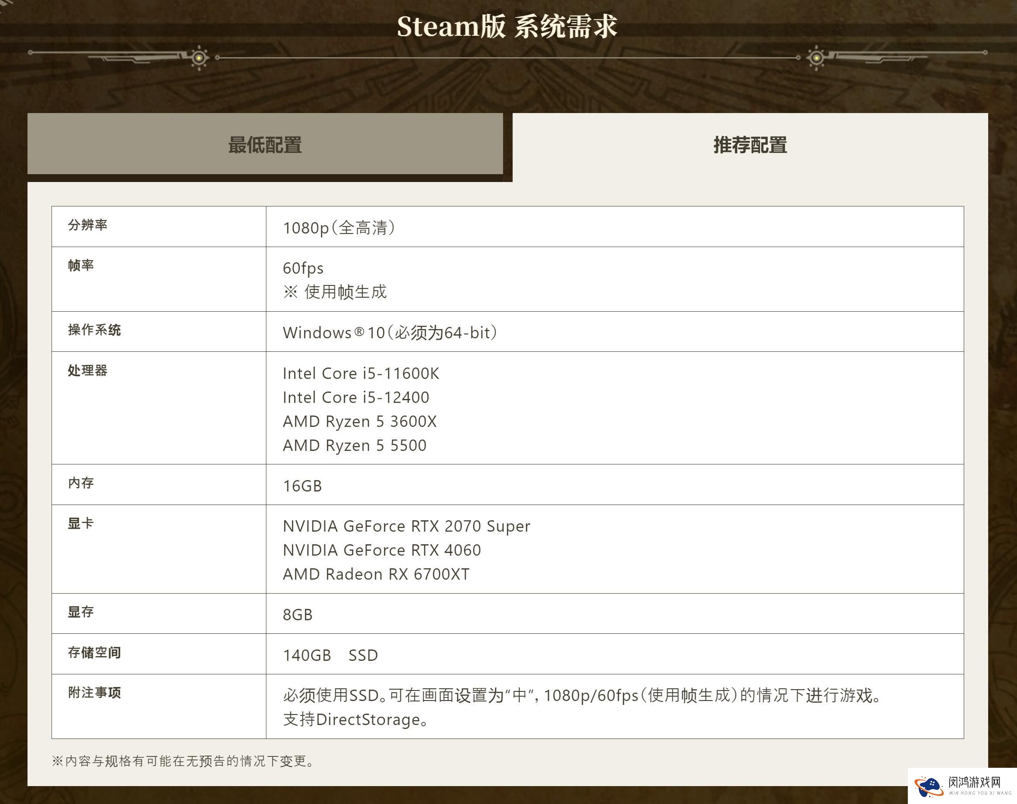Click the 内存 row label
Image resolution: width=1017 pixels, height=804 pixels.
pos(81,483)
